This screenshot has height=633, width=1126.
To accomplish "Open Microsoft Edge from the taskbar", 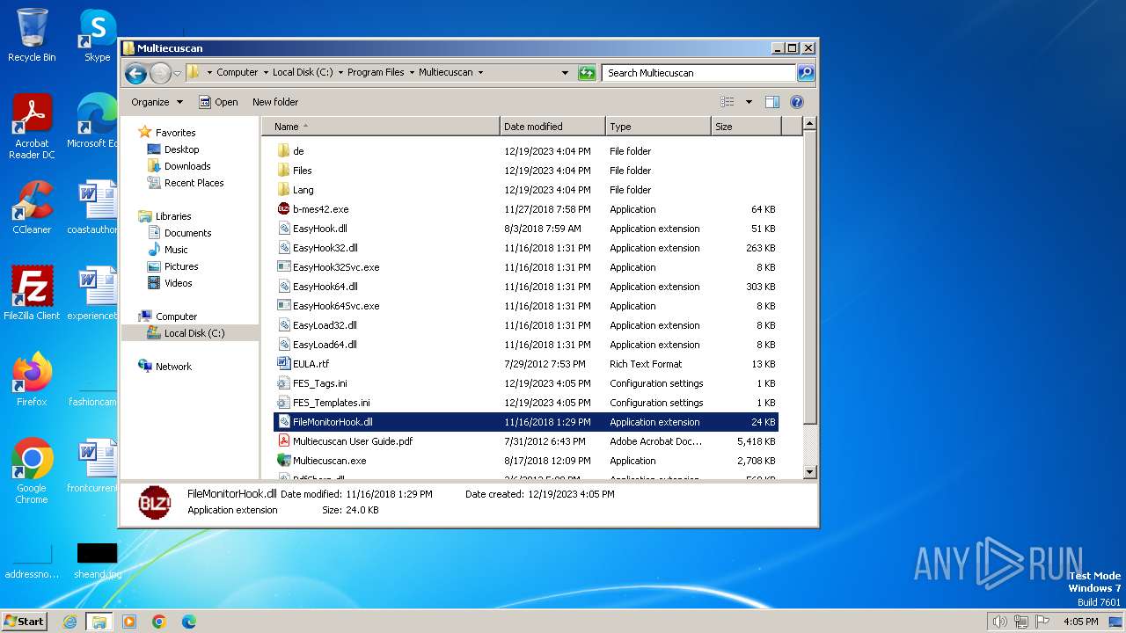I will 188,622.
